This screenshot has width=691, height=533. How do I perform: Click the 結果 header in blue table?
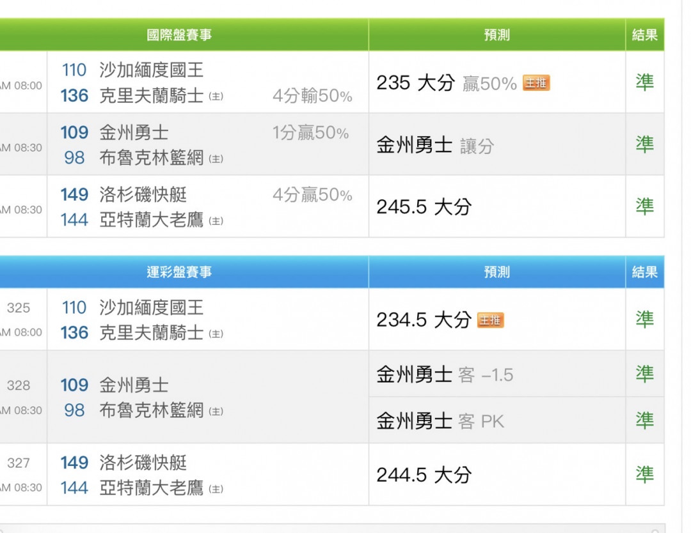pyautogui.click(x=644, y=272)
